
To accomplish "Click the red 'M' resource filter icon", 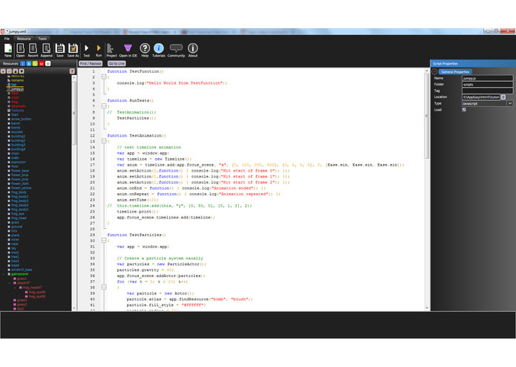I will coord(42,64).
